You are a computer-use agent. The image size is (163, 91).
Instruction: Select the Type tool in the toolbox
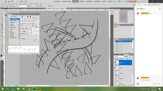pos(2,40)
